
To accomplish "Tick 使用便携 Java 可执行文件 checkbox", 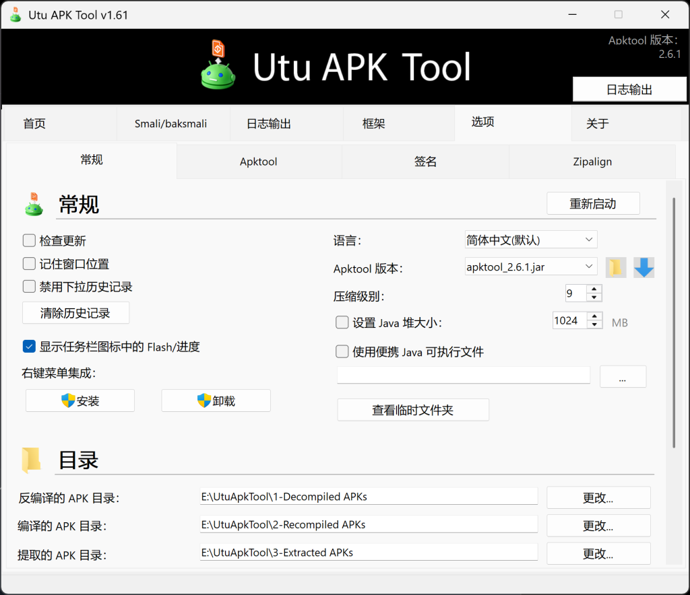I will pos(342,351).
